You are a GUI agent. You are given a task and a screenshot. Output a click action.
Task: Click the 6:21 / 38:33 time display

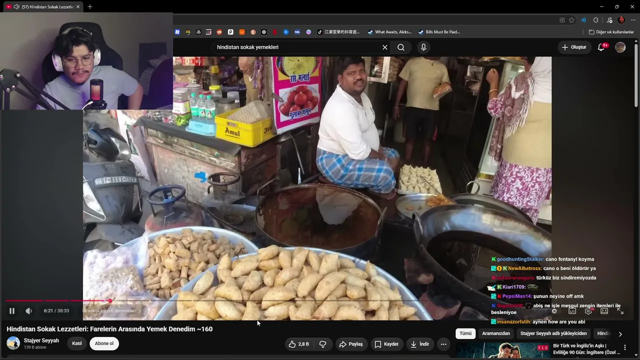coord(56,311)
